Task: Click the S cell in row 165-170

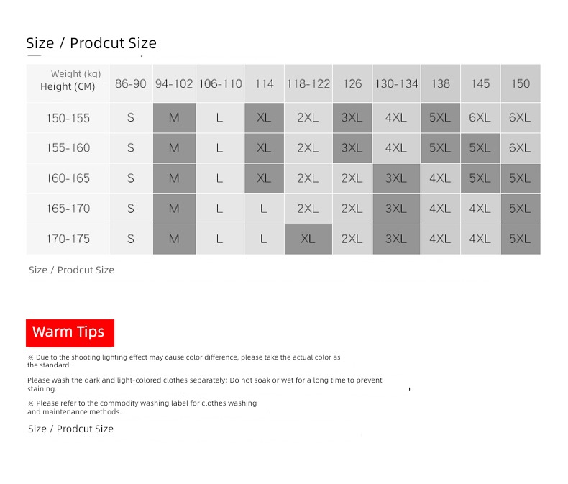Action: (x=131, y=209)
